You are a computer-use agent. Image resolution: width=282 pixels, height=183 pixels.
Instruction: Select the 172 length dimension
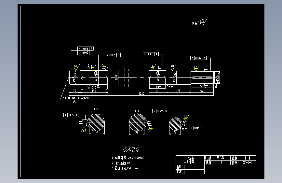point(178,91)
